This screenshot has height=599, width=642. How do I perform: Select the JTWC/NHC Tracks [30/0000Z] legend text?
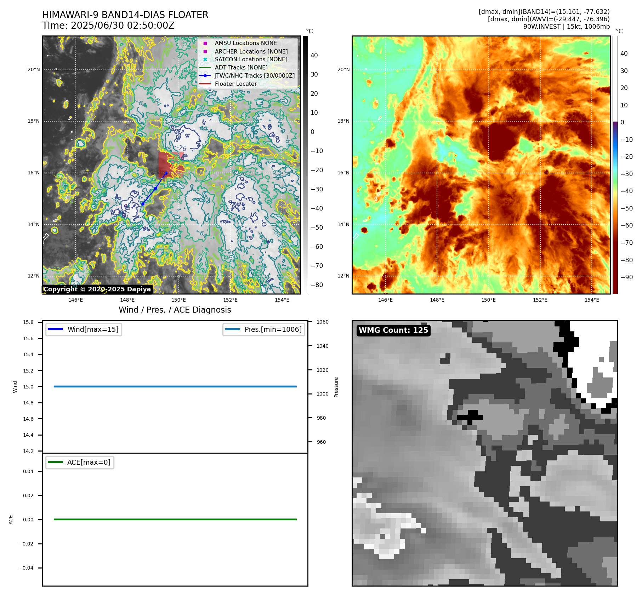pos(255,75)
